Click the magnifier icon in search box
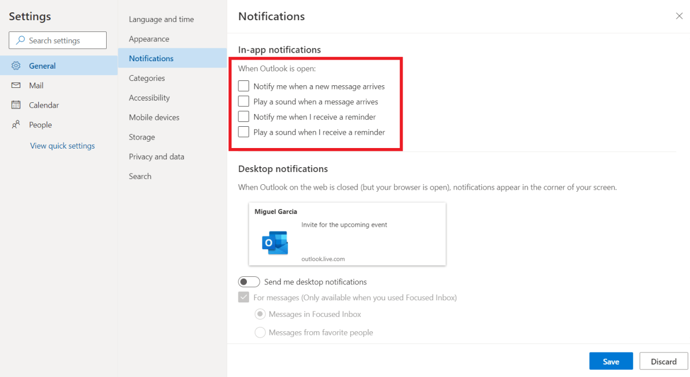 coord(20,40)
